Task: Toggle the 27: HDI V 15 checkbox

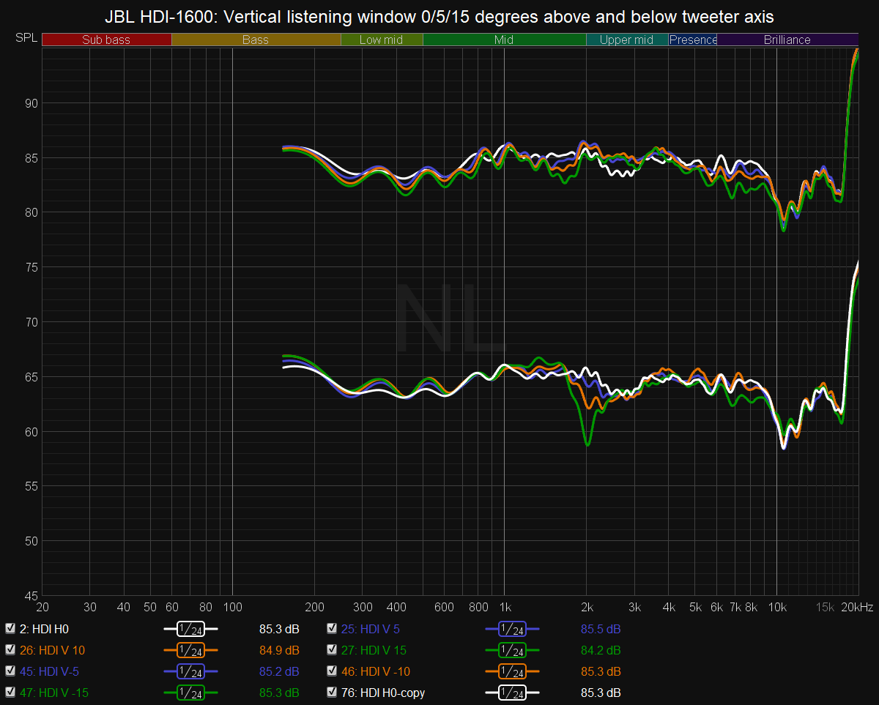Action: (x=332, y=649)
